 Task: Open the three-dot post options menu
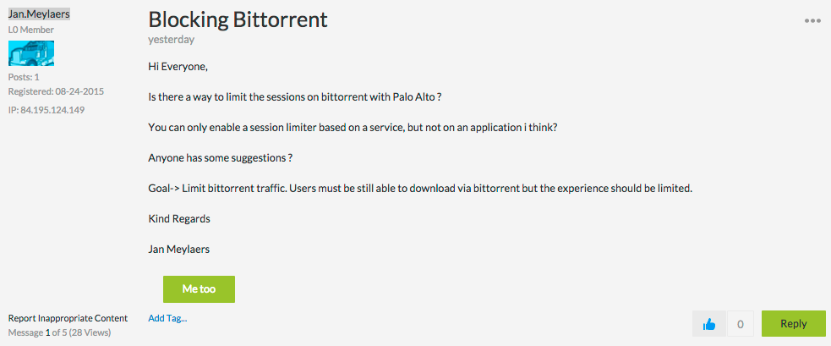click(x=812, y=21)
